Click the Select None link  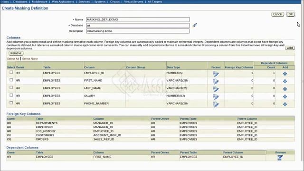pyautogui.click(x=30, y=59)
